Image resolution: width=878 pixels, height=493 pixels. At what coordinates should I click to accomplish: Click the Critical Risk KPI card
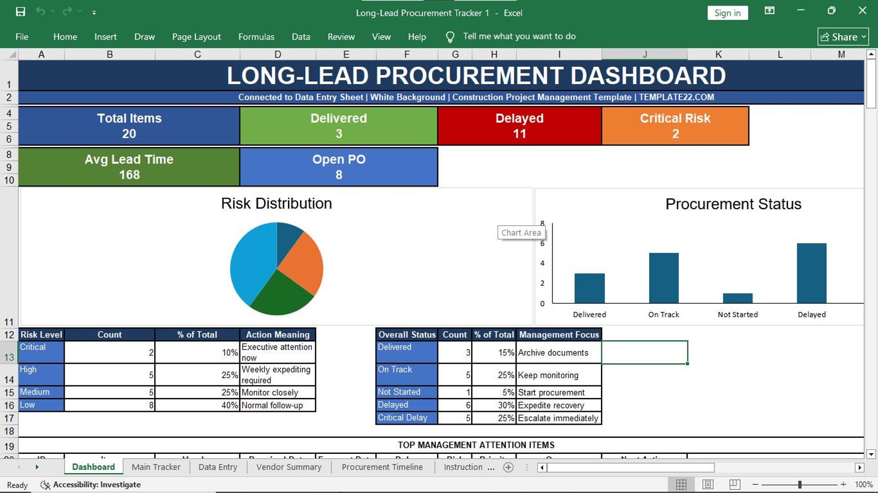point(675,126)
